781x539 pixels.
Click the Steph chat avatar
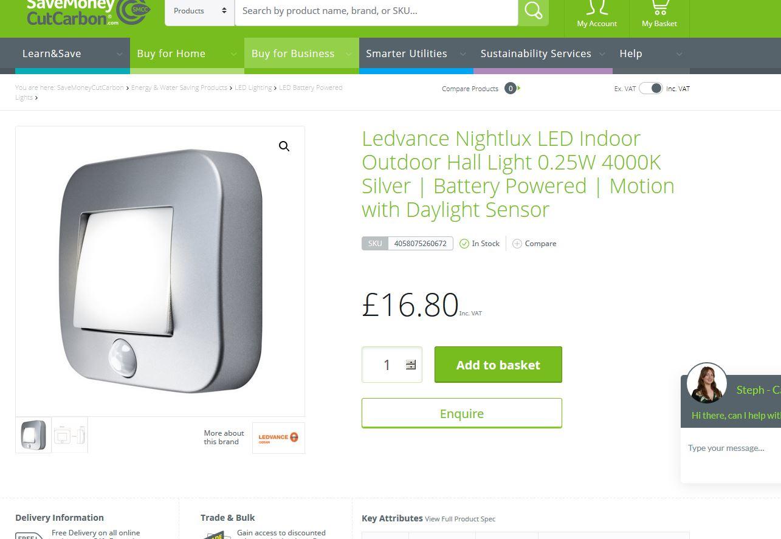point(707,383)
